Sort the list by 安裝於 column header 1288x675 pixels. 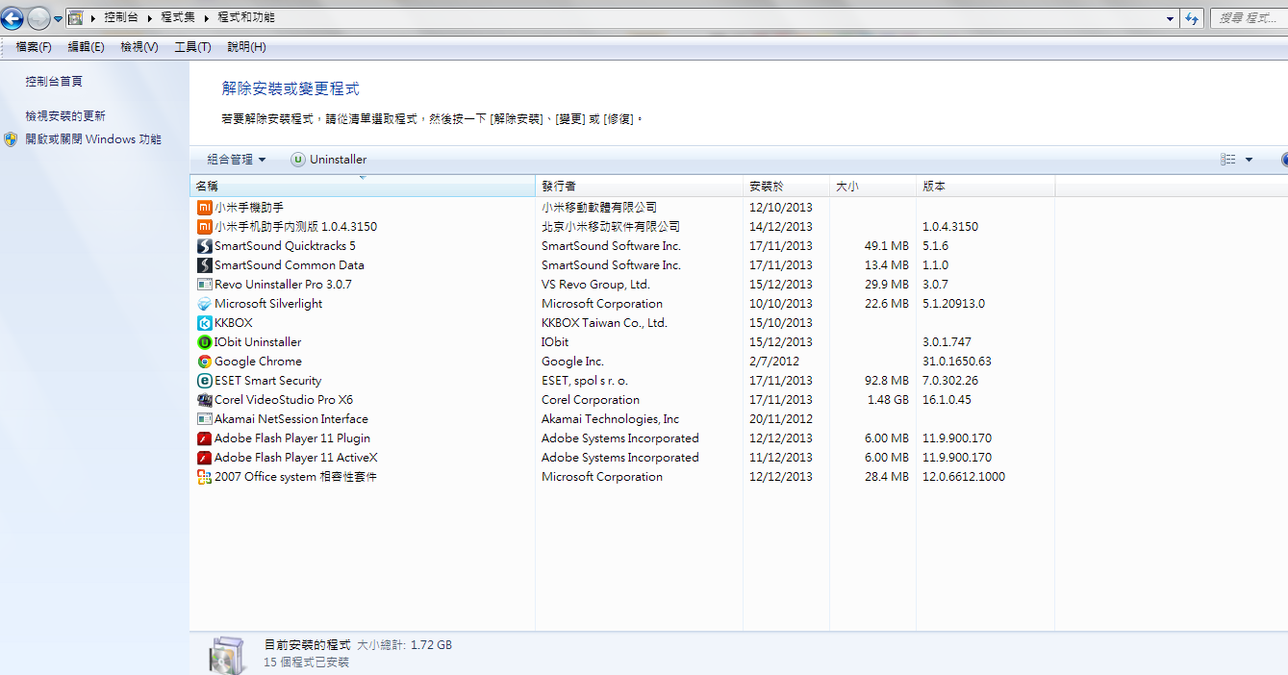767,187
